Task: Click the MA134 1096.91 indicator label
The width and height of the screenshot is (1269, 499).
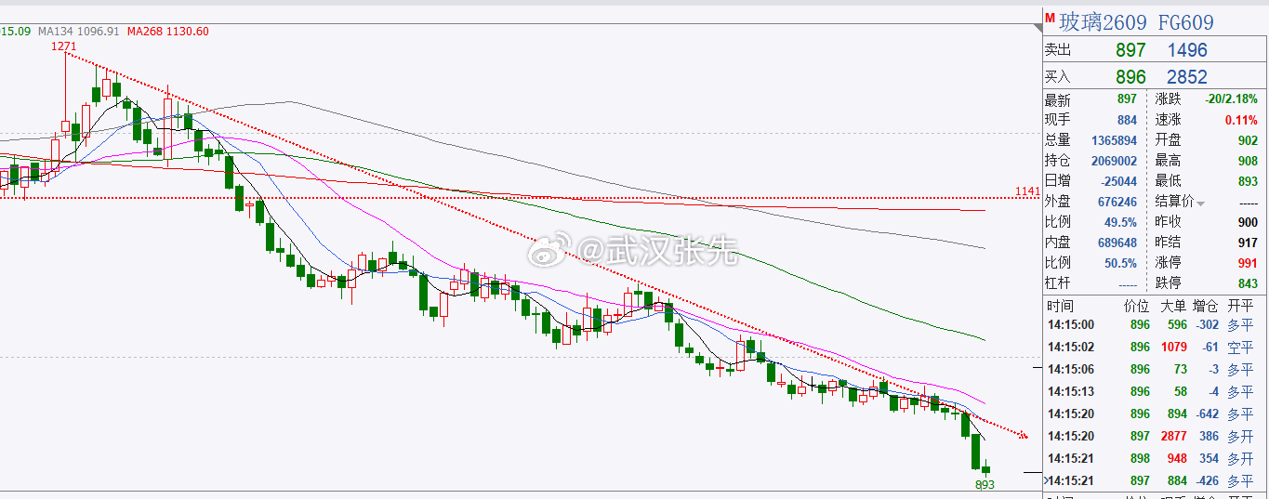Action: click(79, 31)
